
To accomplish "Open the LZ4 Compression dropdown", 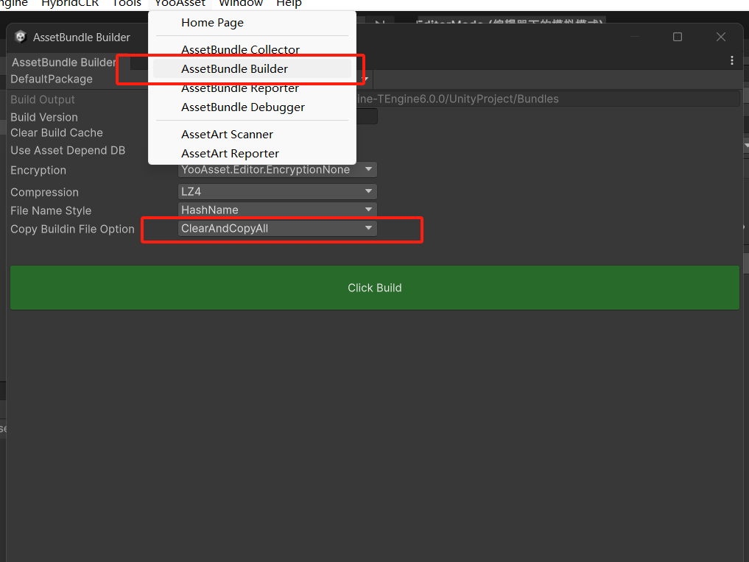I will point(278,192).
